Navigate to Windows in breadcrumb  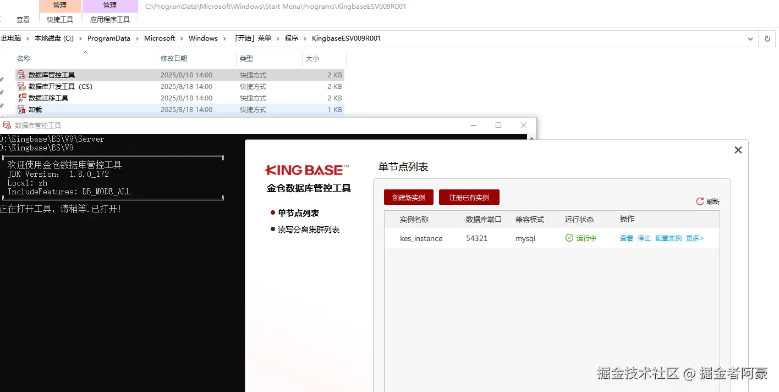(x=203, y=38)
